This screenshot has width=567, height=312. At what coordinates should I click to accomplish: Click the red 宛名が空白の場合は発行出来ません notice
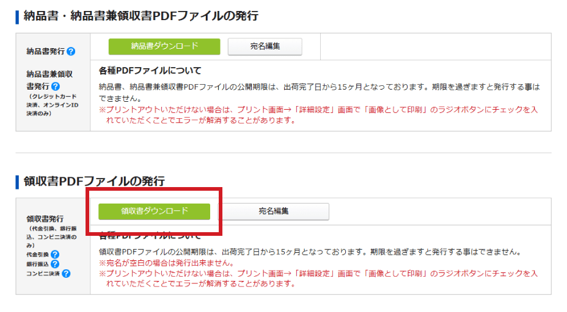tap(167, 263)
